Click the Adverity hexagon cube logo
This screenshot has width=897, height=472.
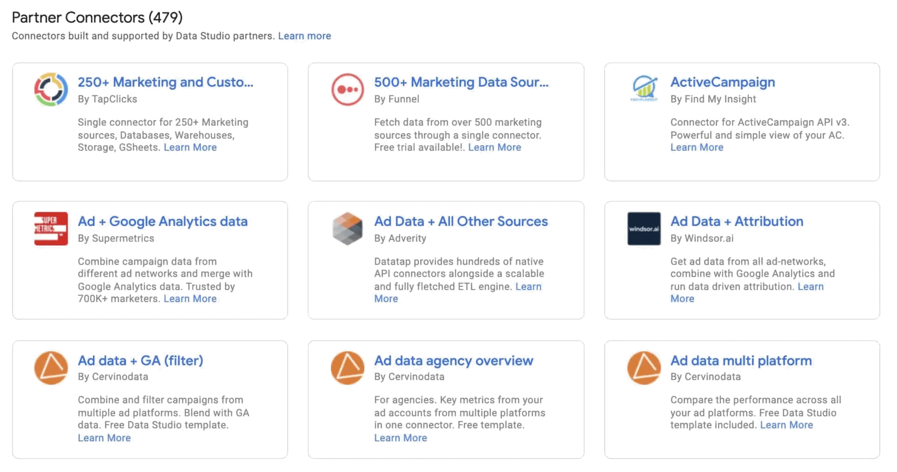tap(347, 228)
